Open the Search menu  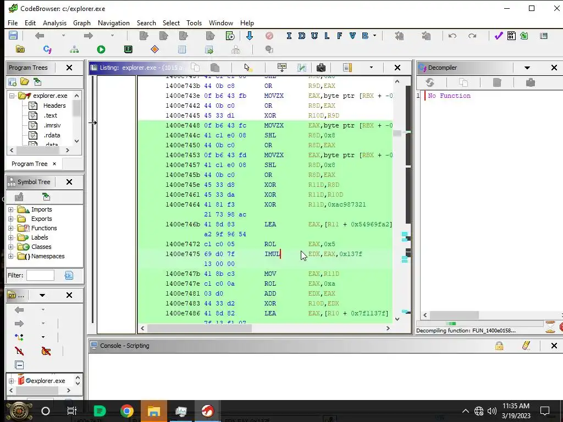click(146, 23)
